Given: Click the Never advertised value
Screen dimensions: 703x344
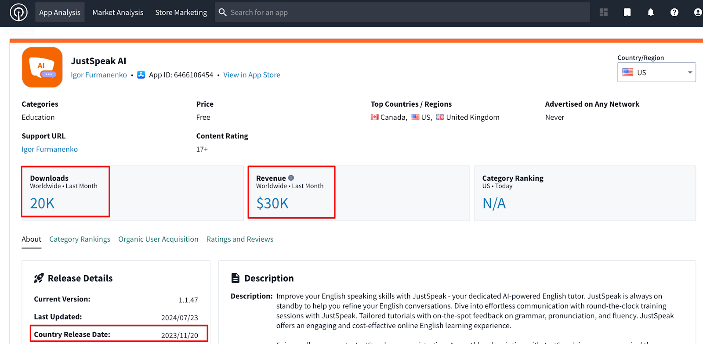Looking at the screenshot, I should 554,117.
